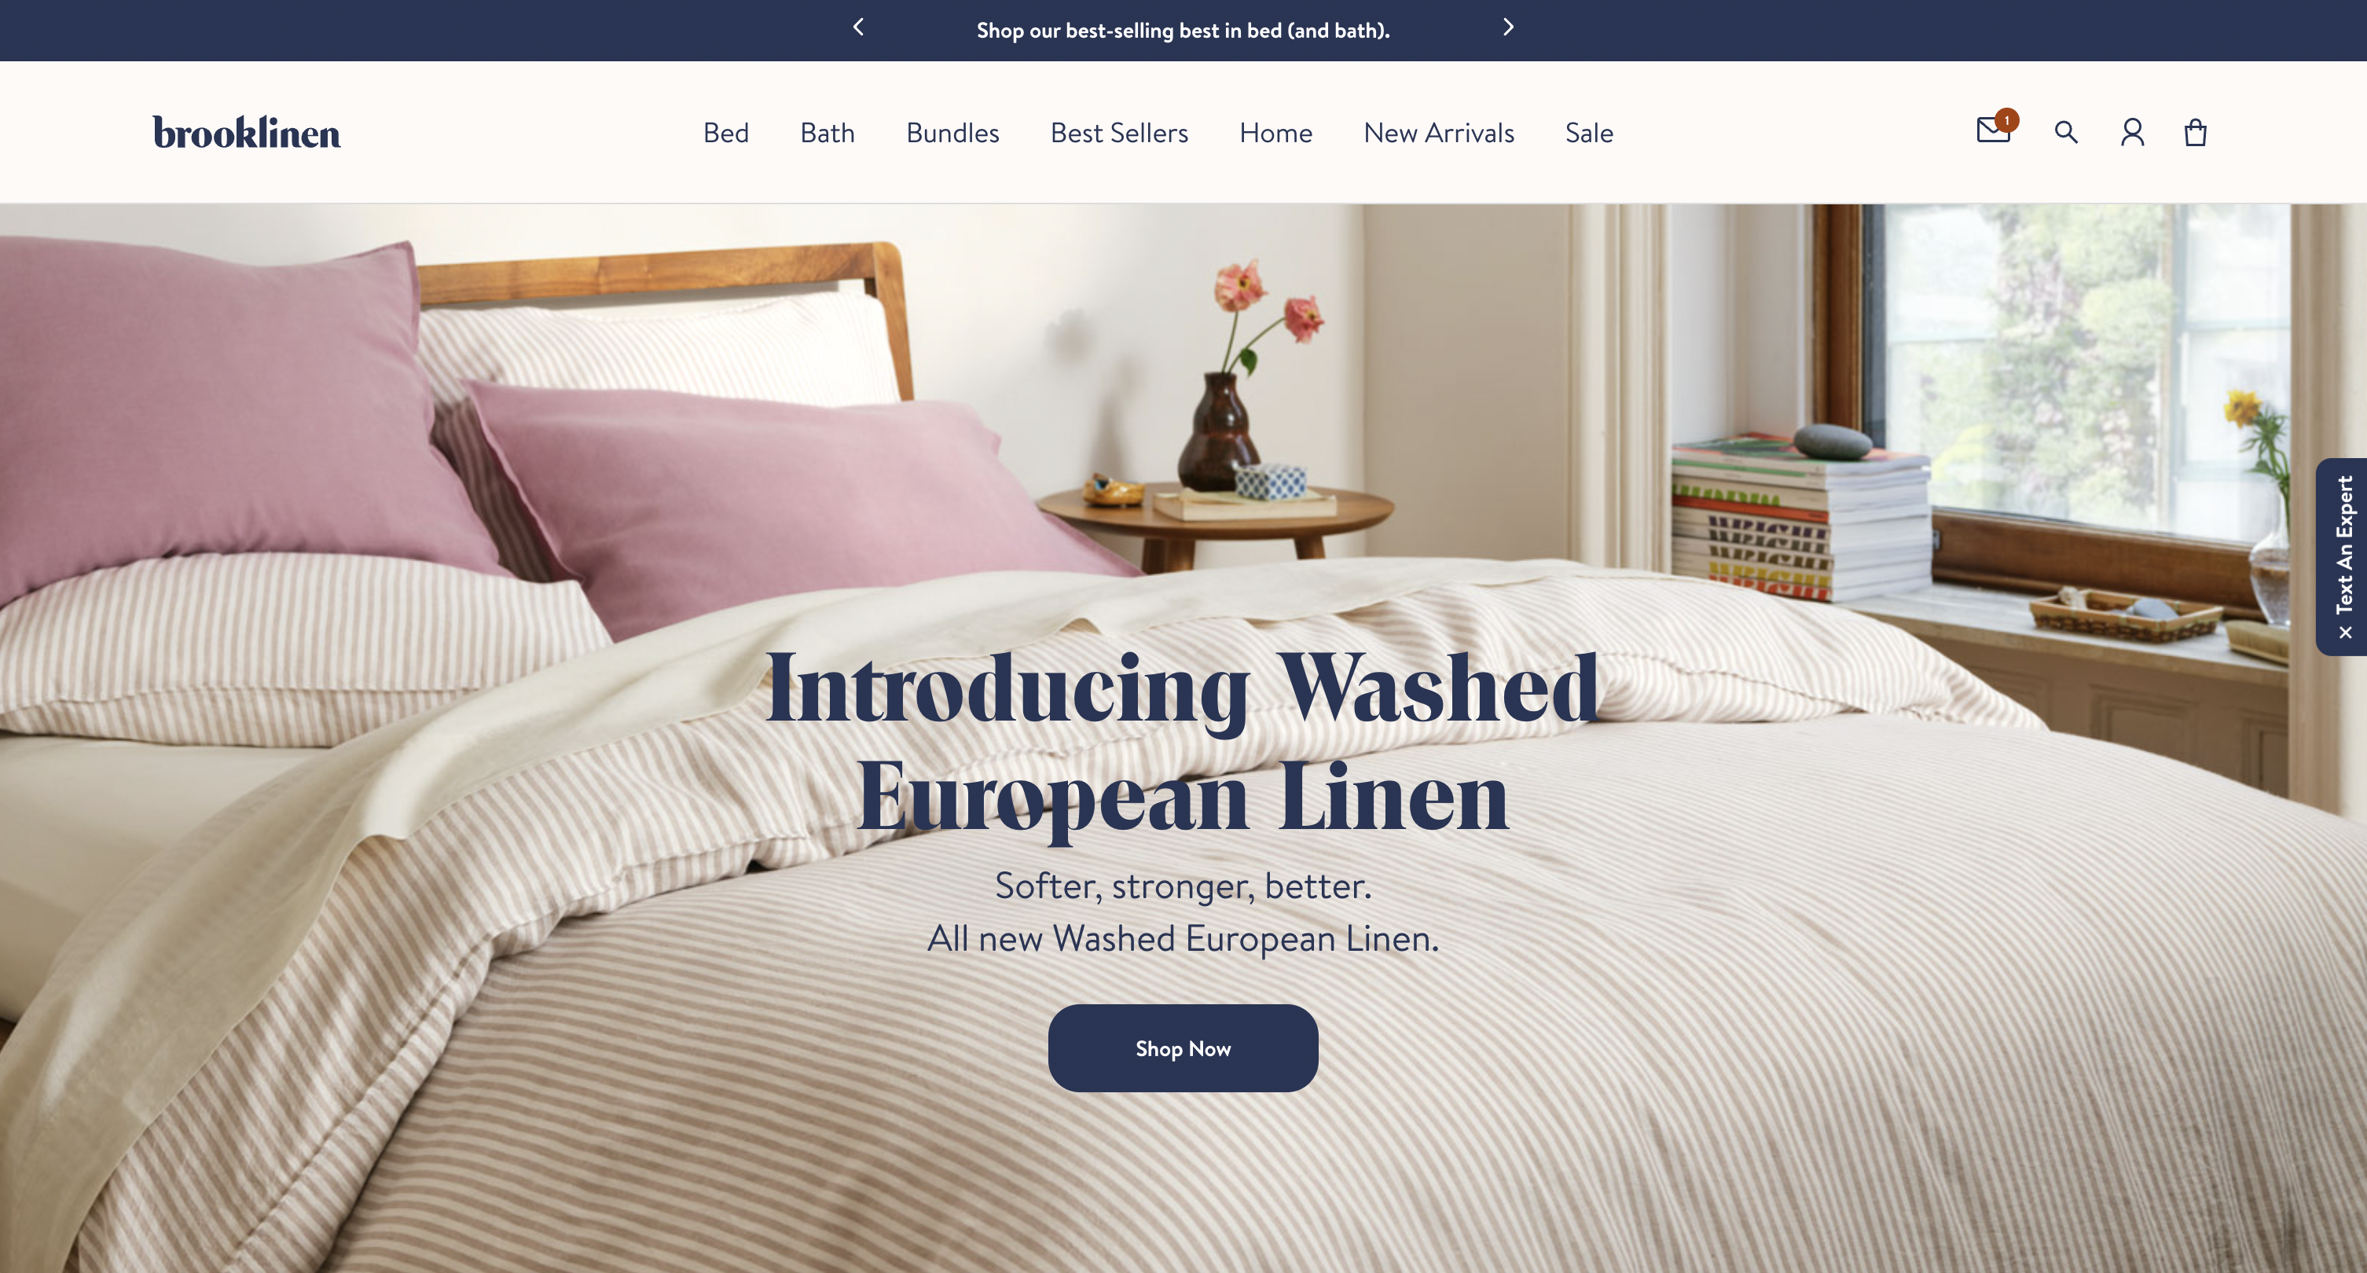The image size is (2367, 1273).
Task: Click the best-selling bed and bath banner text
Action: pos(1183,31)
